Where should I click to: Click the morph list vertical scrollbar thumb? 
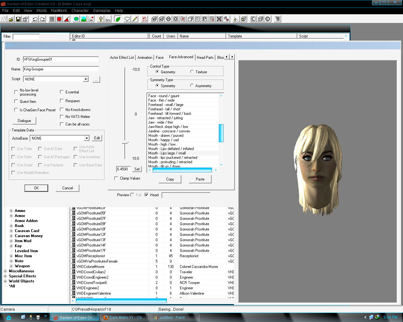click(221, 133)
